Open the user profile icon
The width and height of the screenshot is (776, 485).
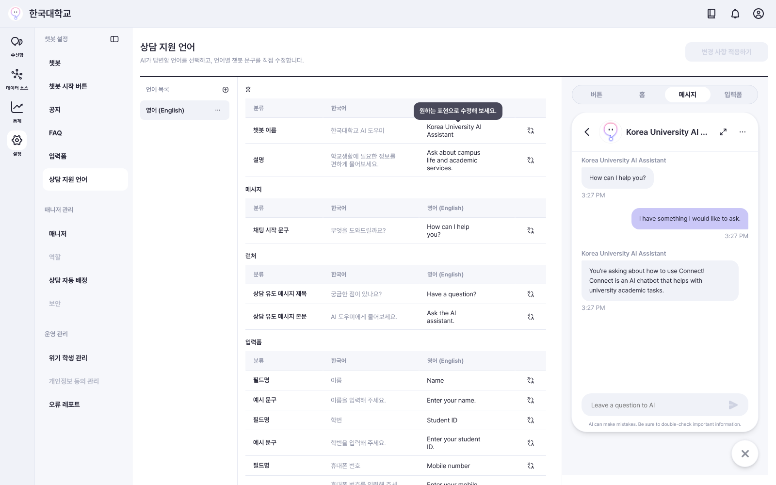point(759,14)
